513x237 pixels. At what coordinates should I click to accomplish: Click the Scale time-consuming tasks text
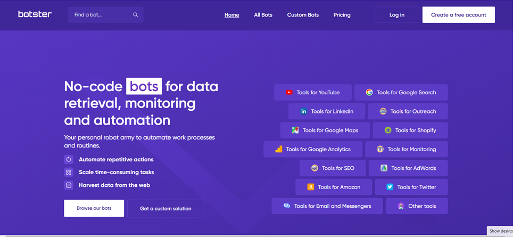coord(117,172)
